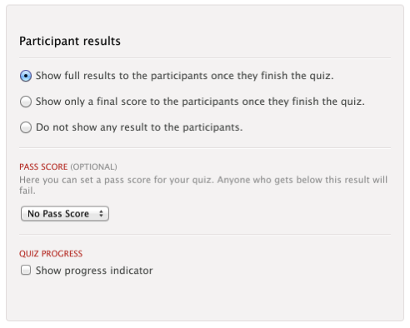Click the Participant results heading
This screenshot has width=410, height=328.
click(70, 41)
